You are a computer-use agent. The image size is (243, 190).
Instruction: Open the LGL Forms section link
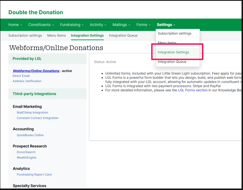coord(193,90)
